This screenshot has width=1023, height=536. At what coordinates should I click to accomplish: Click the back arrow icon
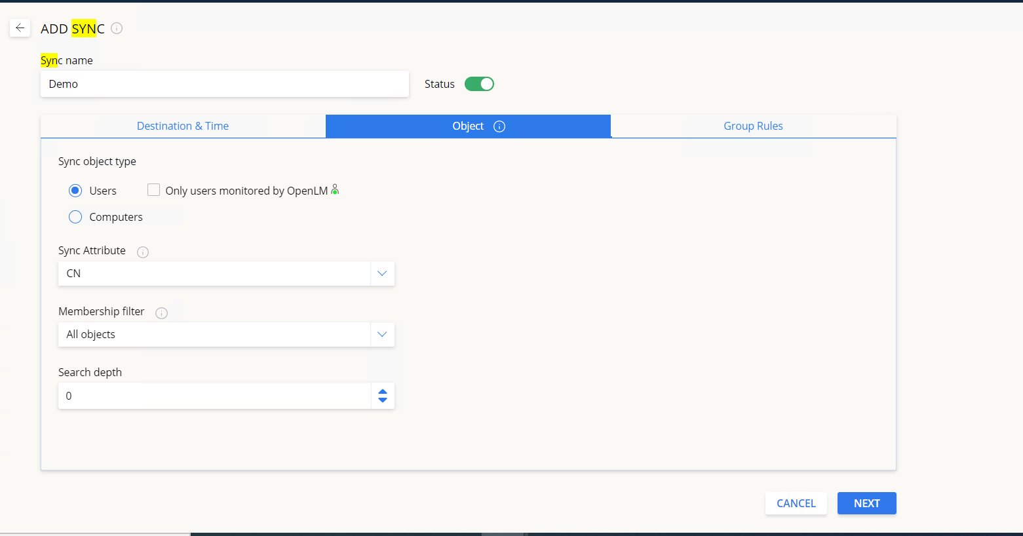(x=20, y=28)
